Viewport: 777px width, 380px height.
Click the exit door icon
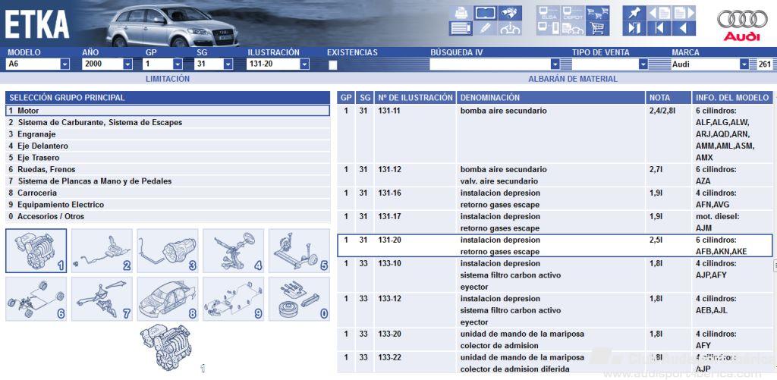click(634, 28)
